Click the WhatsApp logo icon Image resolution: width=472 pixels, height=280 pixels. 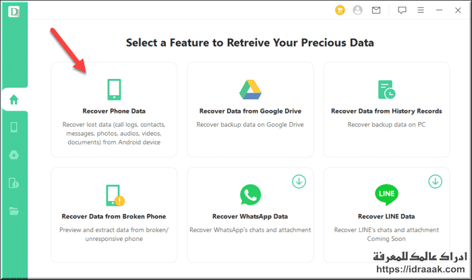click(x=250, y=194)
